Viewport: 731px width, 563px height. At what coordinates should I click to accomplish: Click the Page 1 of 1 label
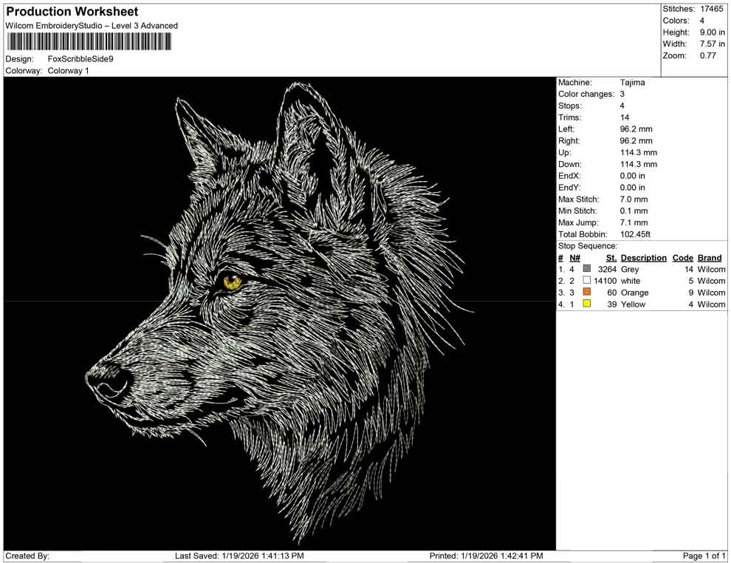click(x=704, y=555)
